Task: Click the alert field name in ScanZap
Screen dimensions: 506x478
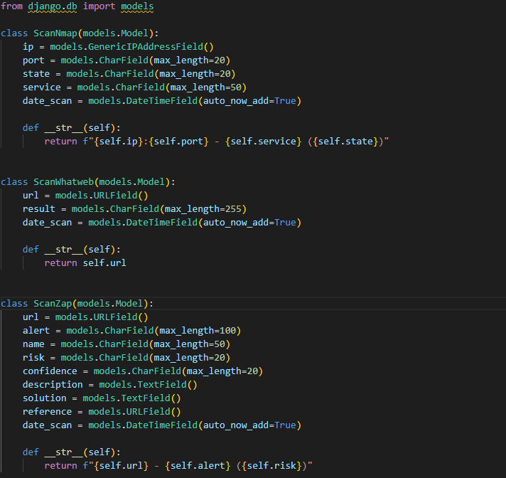Action: [36, 331]
